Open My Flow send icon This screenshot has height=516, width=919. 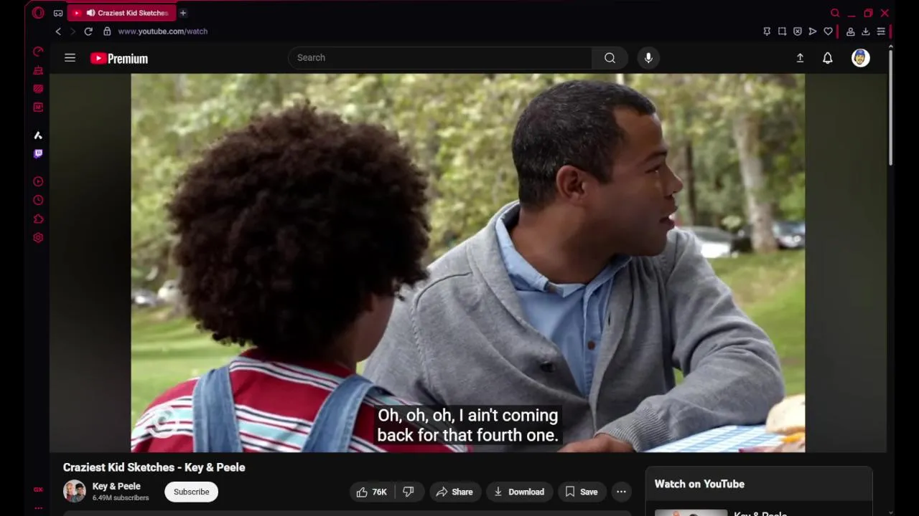tap(813, 32)
